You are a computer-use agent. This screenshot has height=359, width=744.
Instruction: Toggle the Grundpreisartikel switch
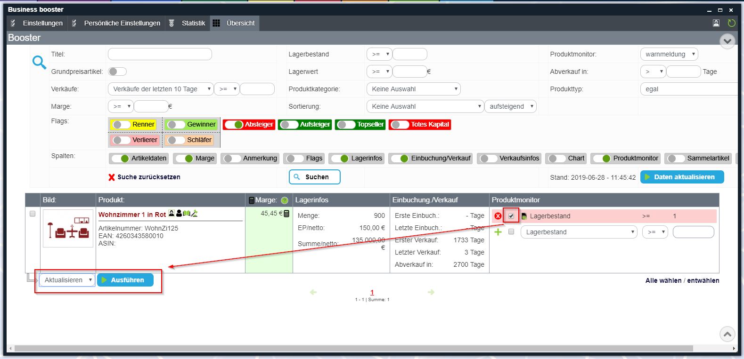coord(117,72)
